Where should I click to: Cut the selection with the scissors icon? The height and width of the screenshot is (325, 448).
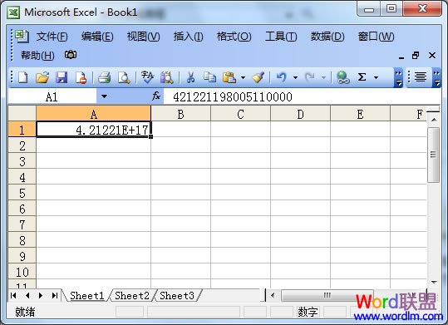click(190, 77)
